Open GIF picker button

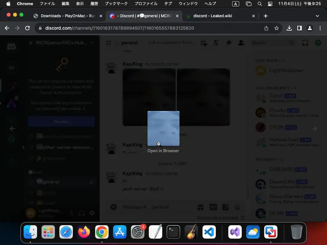[x=213, y=207]
